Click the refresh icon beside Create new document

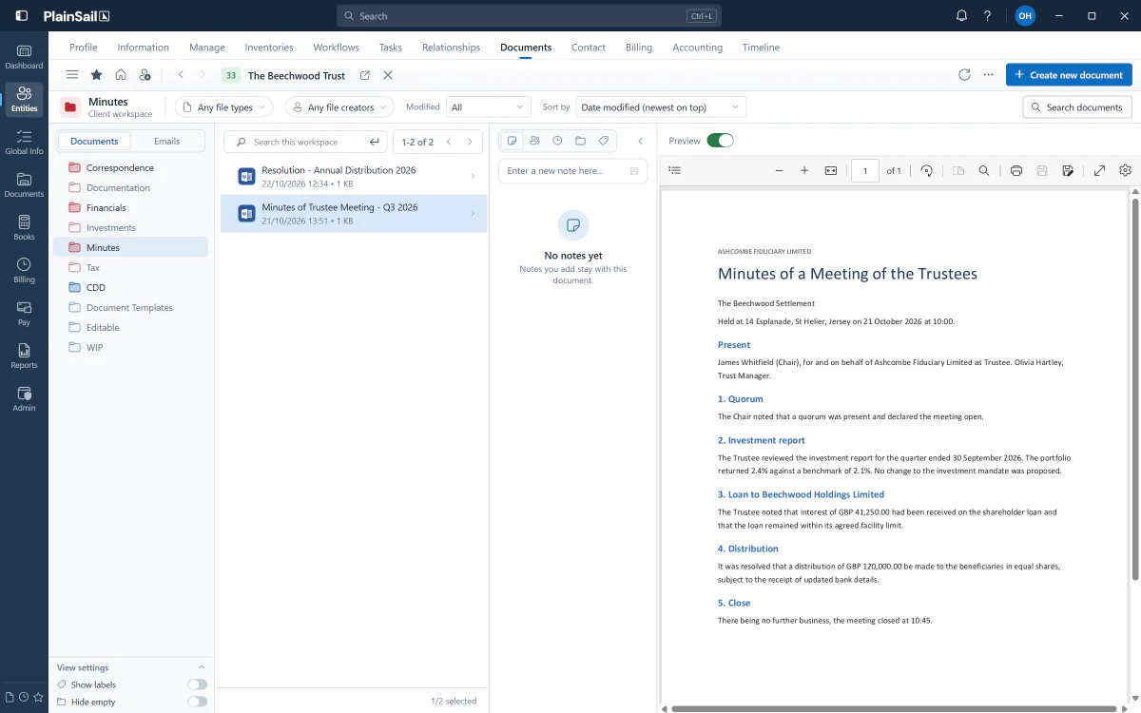tap(964, 75)
